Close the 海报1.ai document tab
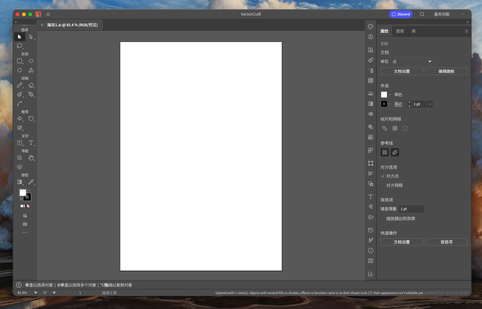This screenshot has width=482, height=309. [42, 25]
